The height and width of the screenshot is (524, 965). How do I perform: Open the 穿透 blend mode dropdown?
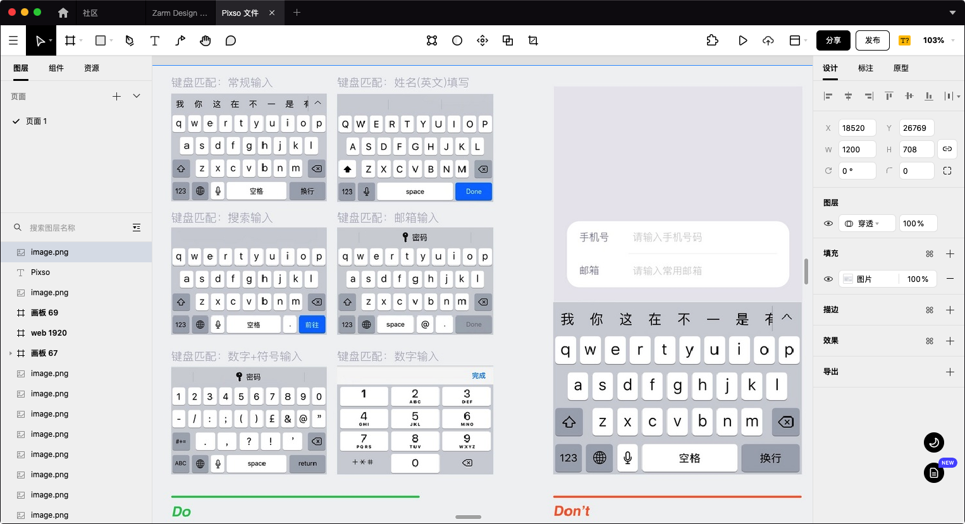pos(867,223)
